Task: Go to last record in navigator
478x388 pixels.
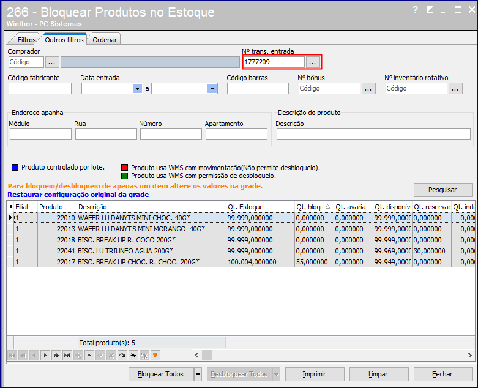Action: pyautogui.click(x=67, y=356)
